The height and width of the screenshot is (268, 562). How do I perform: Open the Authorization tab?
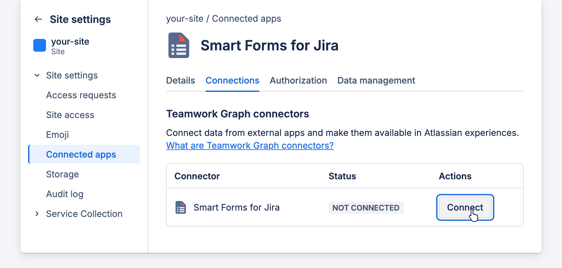point(298,80)
